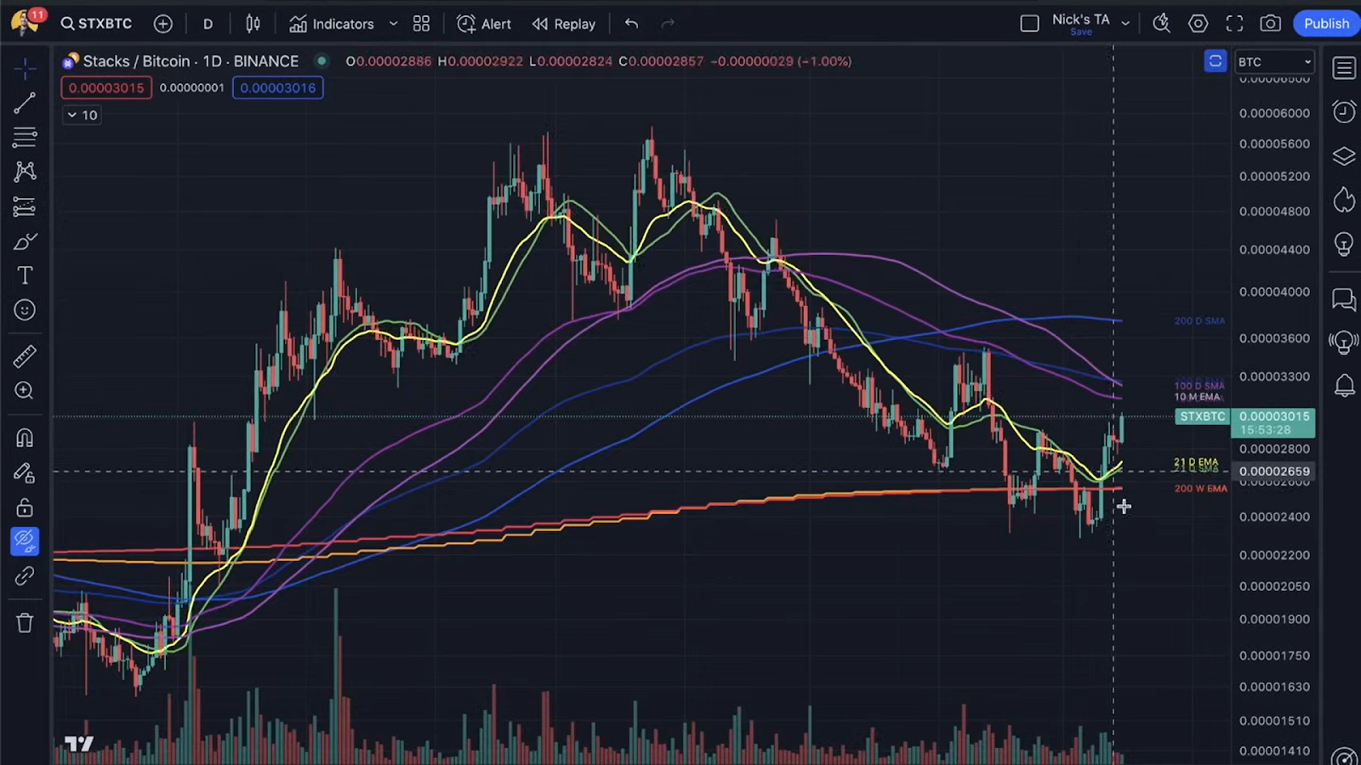
Task: Open the STXBTC symbol search
Action: point(97,24)
